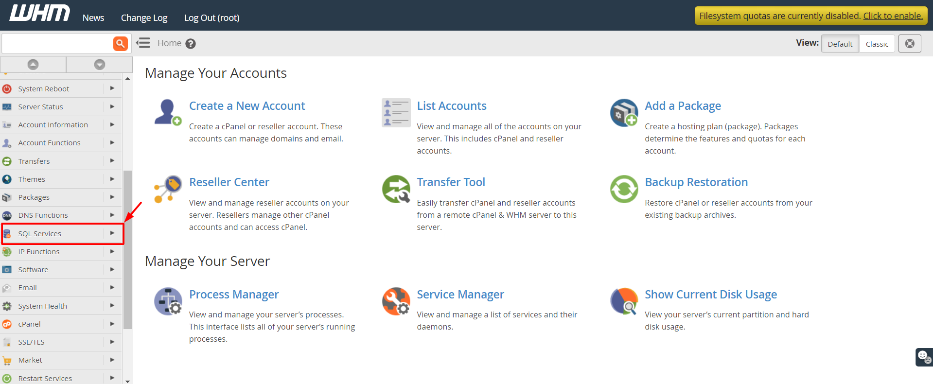933x384 pixels.
Task: Click the Process Manager icon
Action: 168,301
